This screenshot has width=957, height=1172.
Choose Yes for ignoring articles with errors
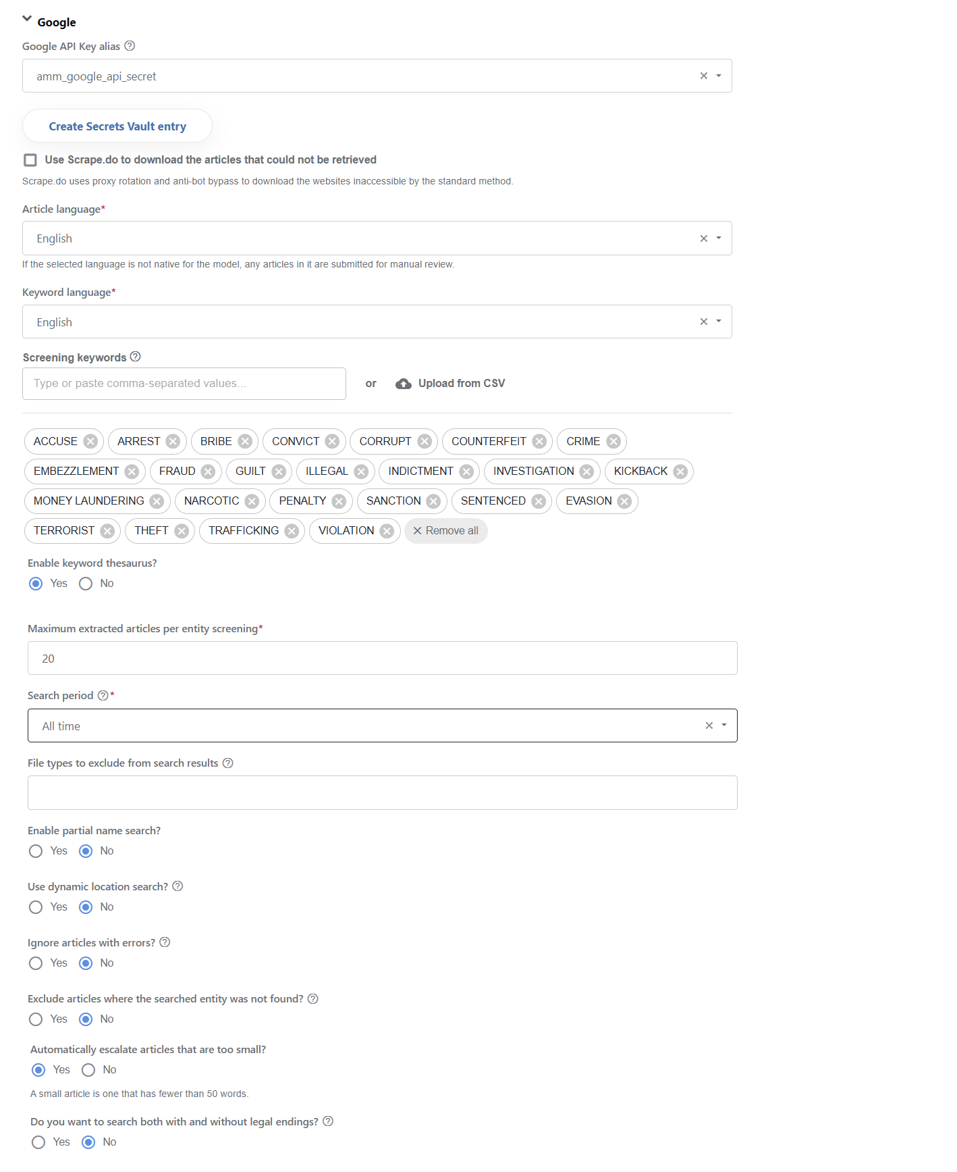coord(36,963)
